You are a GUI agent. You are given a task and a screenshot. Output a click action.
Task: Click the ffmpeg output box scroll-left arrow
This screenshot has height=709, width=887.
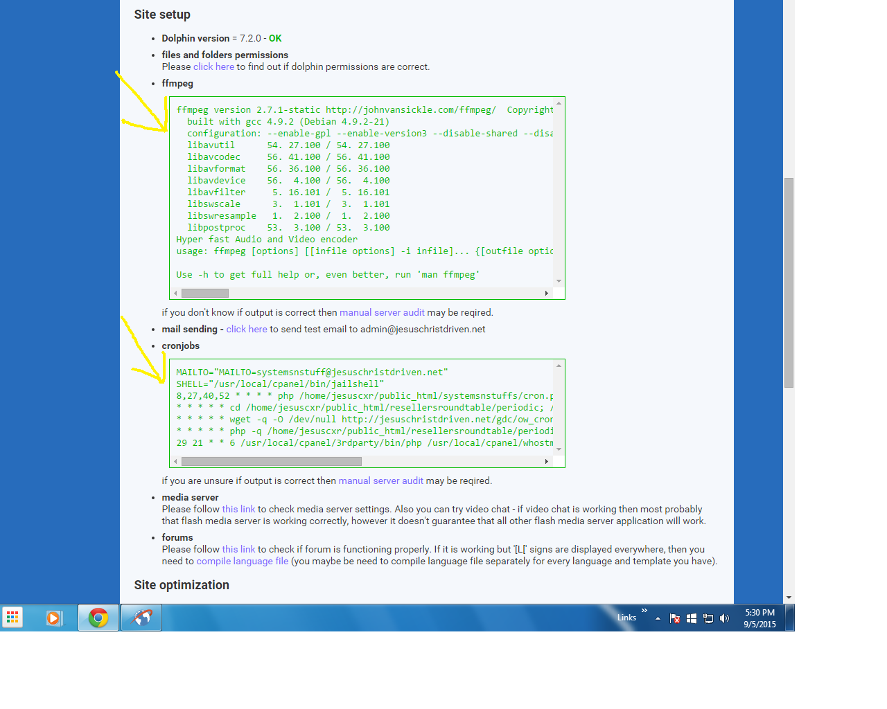point(175,294)
